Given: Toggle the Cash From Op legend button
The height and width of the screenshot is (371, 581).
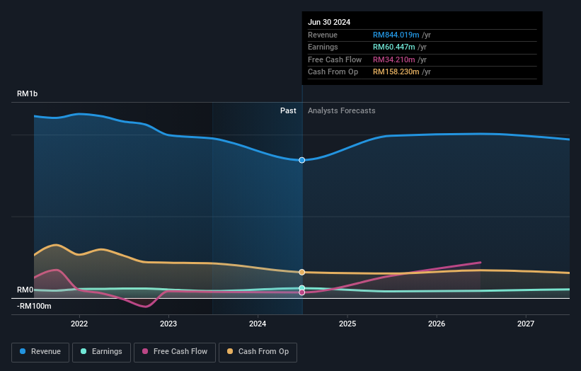Looking at the screenshot, I should (x=258, y=352).
